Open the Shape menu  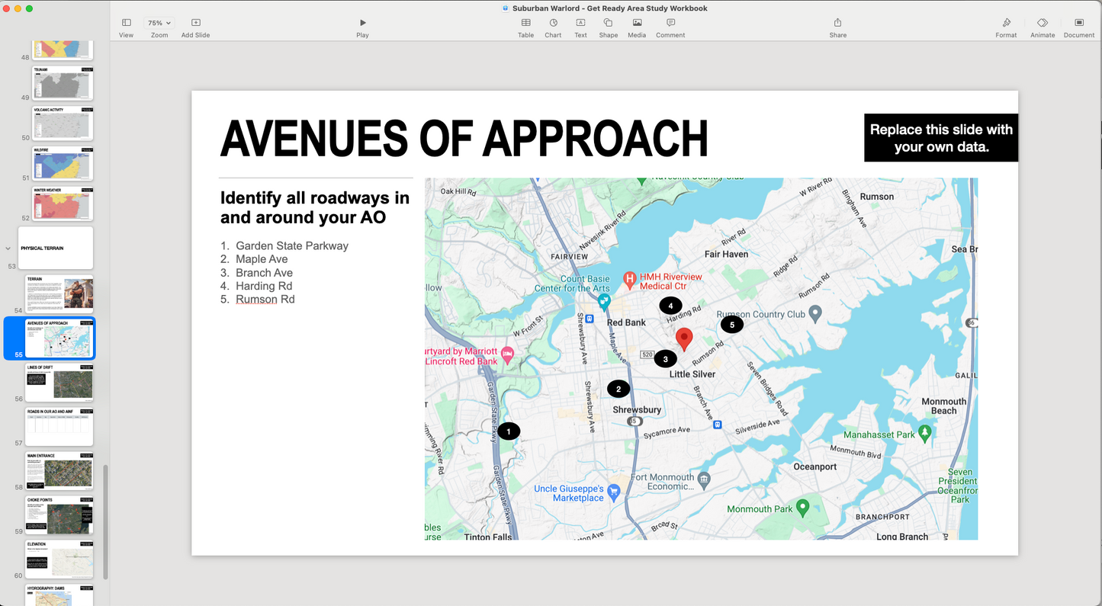click(x=608, y=27)
